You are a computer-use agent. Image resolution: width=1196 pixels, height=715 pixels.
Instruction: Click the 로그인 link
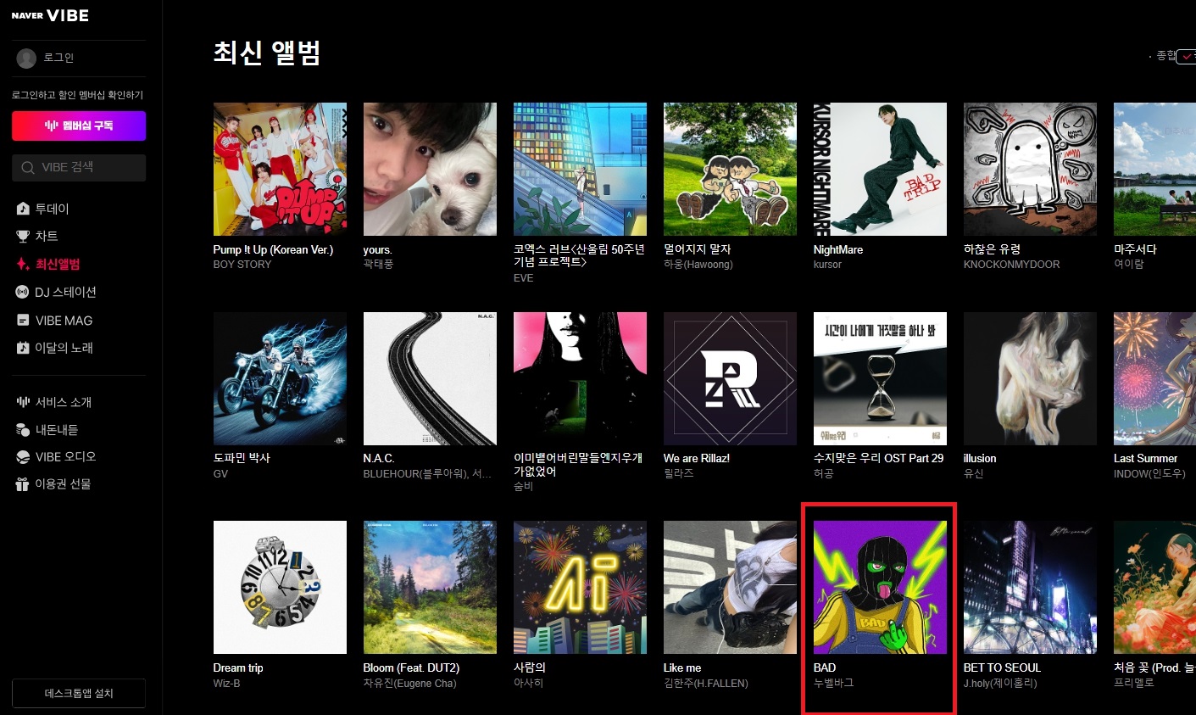(58, 58)
